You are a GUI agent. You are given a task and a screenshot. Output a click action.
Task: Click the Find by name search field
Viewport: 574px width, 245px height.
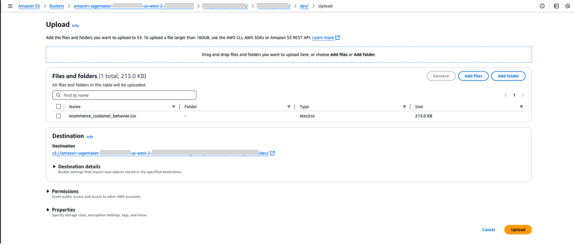124,95
